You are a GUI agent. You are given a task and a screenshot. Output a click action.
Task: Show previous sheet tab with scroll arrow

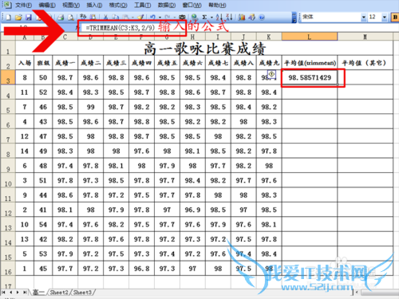[11, 292]
